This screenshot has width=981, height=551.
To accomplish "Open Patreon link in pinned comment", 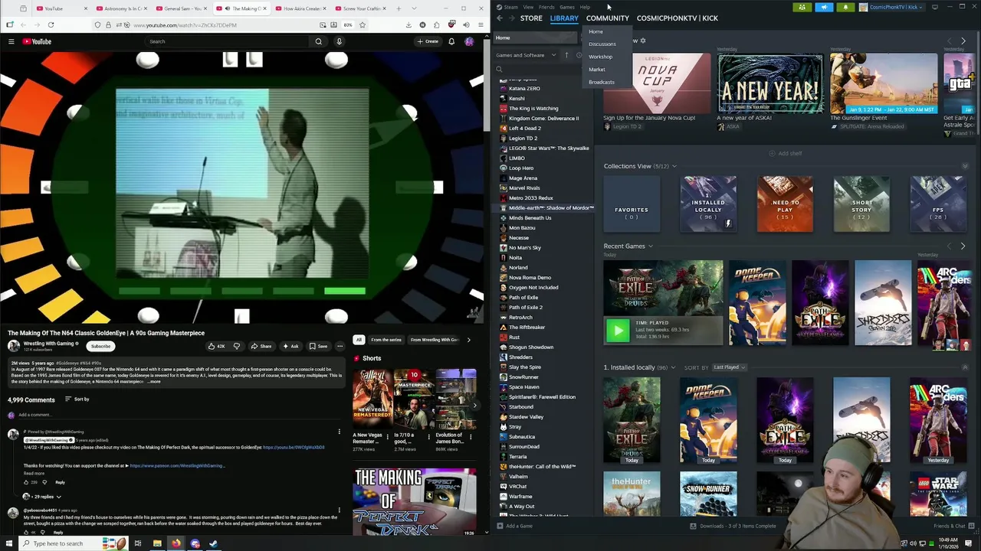I will click(x=177, y=465).
